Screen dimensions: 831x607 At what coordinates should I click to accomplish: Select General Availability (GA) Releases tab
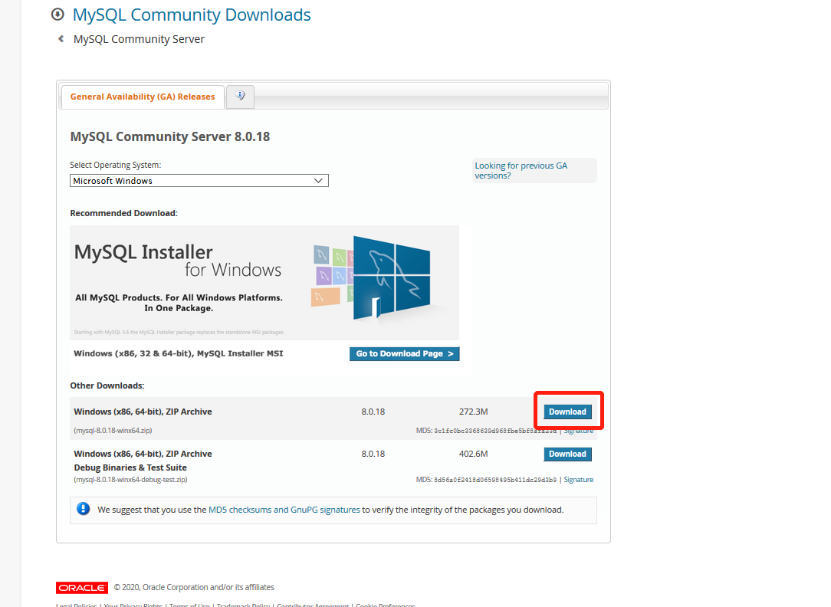[143, 97]
